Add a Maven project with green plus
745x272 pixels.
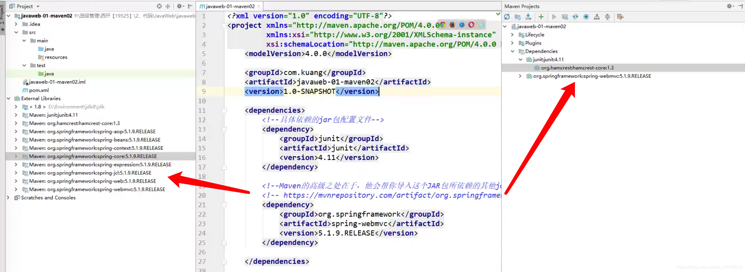(541, 17)
